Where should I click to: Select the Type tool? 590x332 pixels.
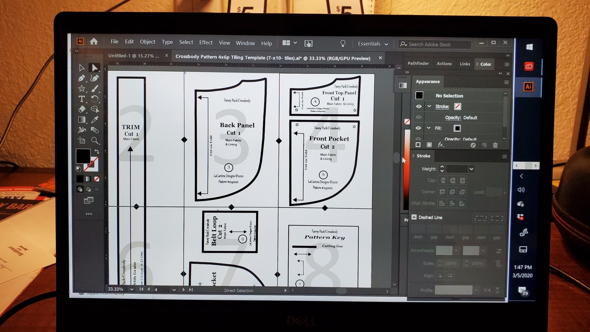81,99
